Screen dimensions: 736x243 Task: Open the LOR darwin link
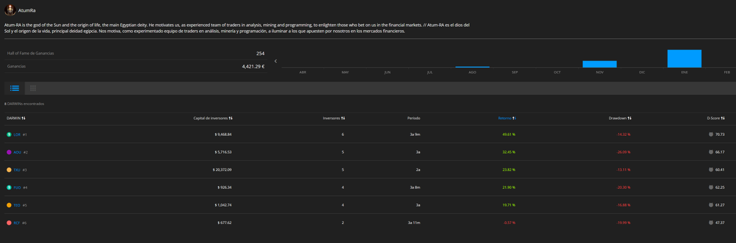17,134
